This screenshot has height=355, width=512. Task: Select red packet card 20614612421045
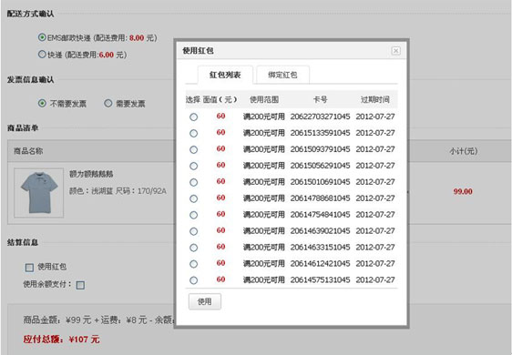click(x=194, y=264)
